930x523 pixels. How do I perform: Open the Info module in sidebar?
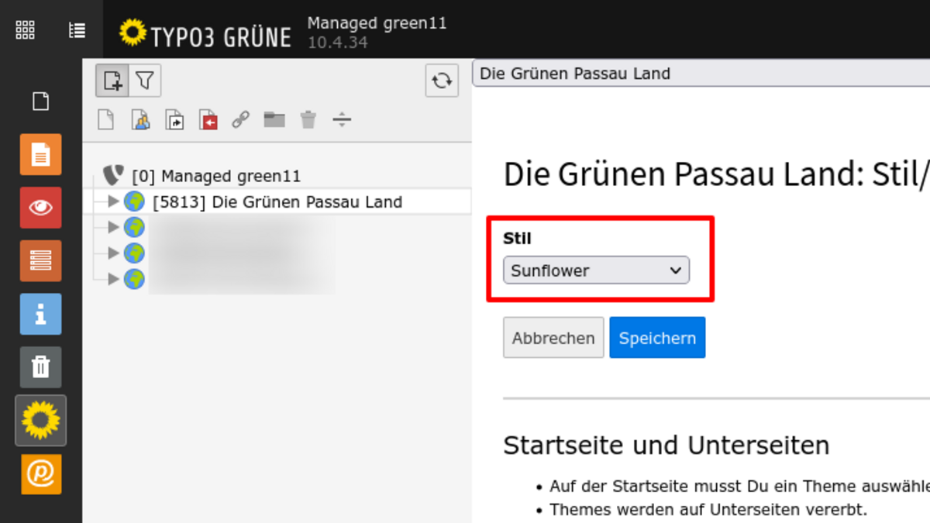point(40,314)
